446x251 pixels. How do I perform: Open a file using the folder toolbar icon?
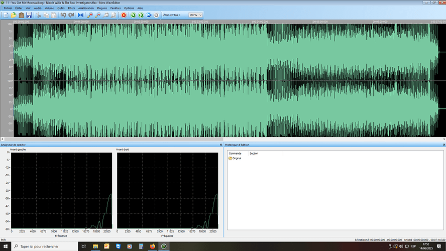coord(14,15)
